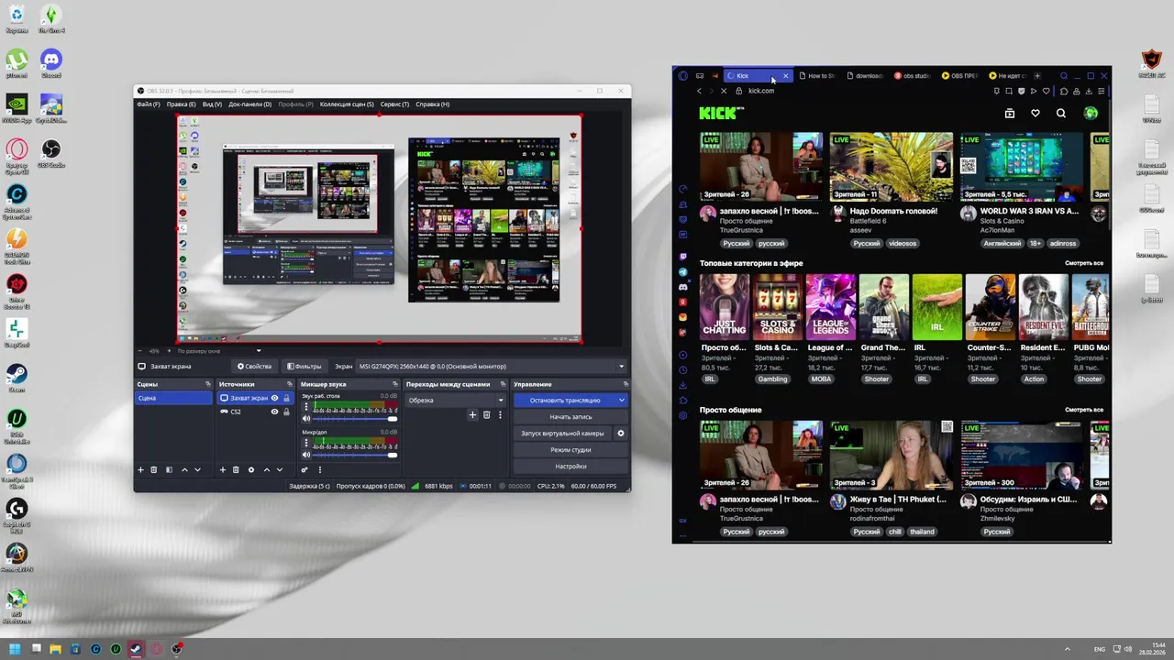The width and height of the screenshot is (1174, 660).
Task: Pop out the Сцены dock panel
Action: tap(208, 384)
